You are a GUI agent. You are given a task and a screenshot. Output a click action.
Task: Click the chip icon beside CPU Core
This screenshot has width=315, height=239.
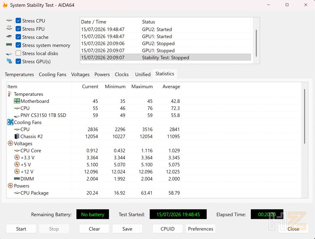pos(17,150)
